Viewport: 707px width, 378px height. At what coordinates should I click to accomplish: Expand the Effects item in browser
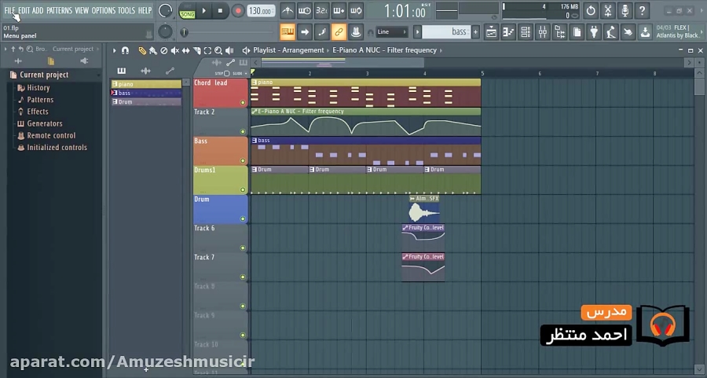point(38,112)
